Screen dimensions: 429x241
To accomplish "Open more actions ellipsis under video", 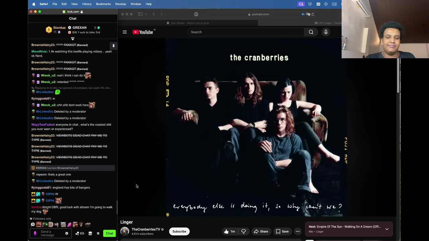I will 298,231.
